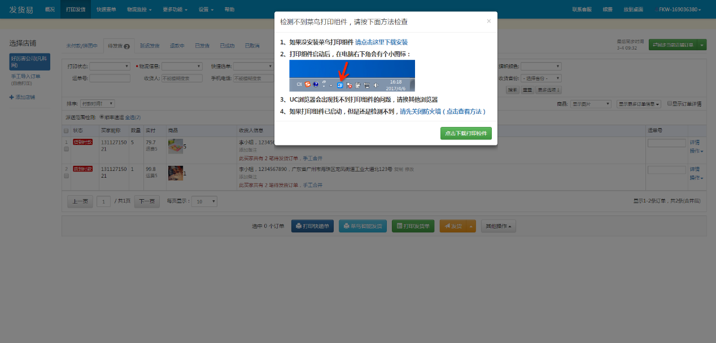Click the 同步当前店铺订单 sync button
This screenshot has width=716, height=343.
click(672, 45)
